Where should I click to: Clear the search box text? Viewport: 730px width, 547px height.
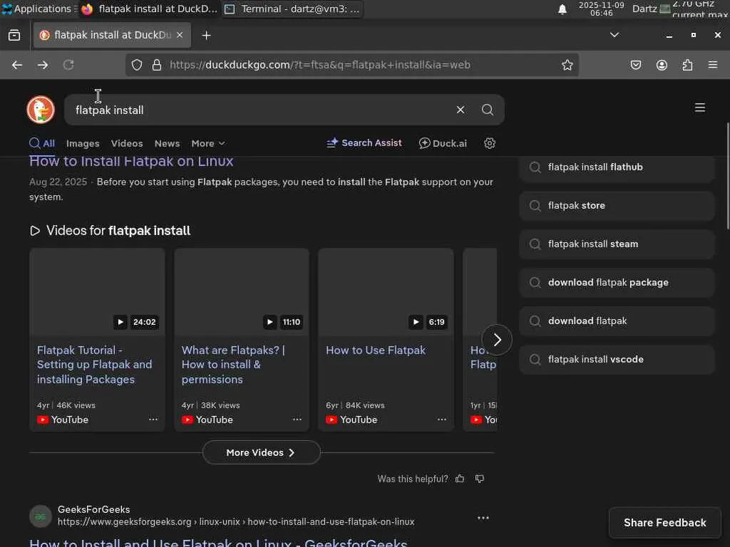461,110
